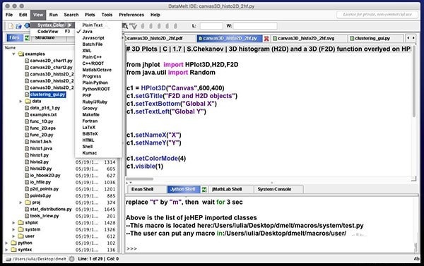
Task: Open the Plots menu
Action: [90, 15]
